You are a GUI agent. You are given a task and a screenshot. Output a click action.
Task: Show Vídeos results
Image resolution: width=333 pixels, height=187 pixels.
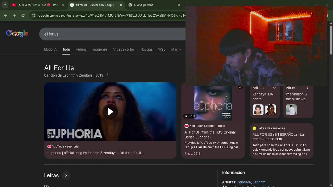coord(81,49)
